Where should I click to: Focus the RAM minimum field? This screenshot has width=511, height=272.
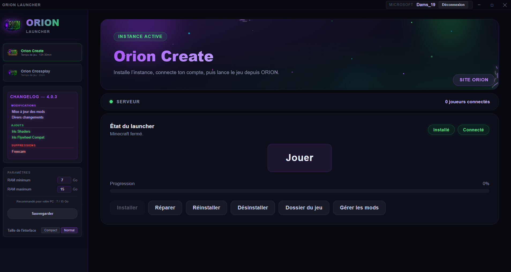[x=64, y=180]
